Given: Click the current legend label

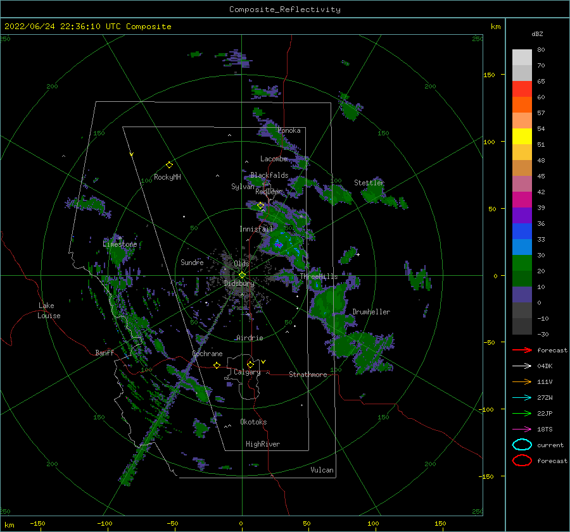Looking at the screenshot, I should coord(550,445).
